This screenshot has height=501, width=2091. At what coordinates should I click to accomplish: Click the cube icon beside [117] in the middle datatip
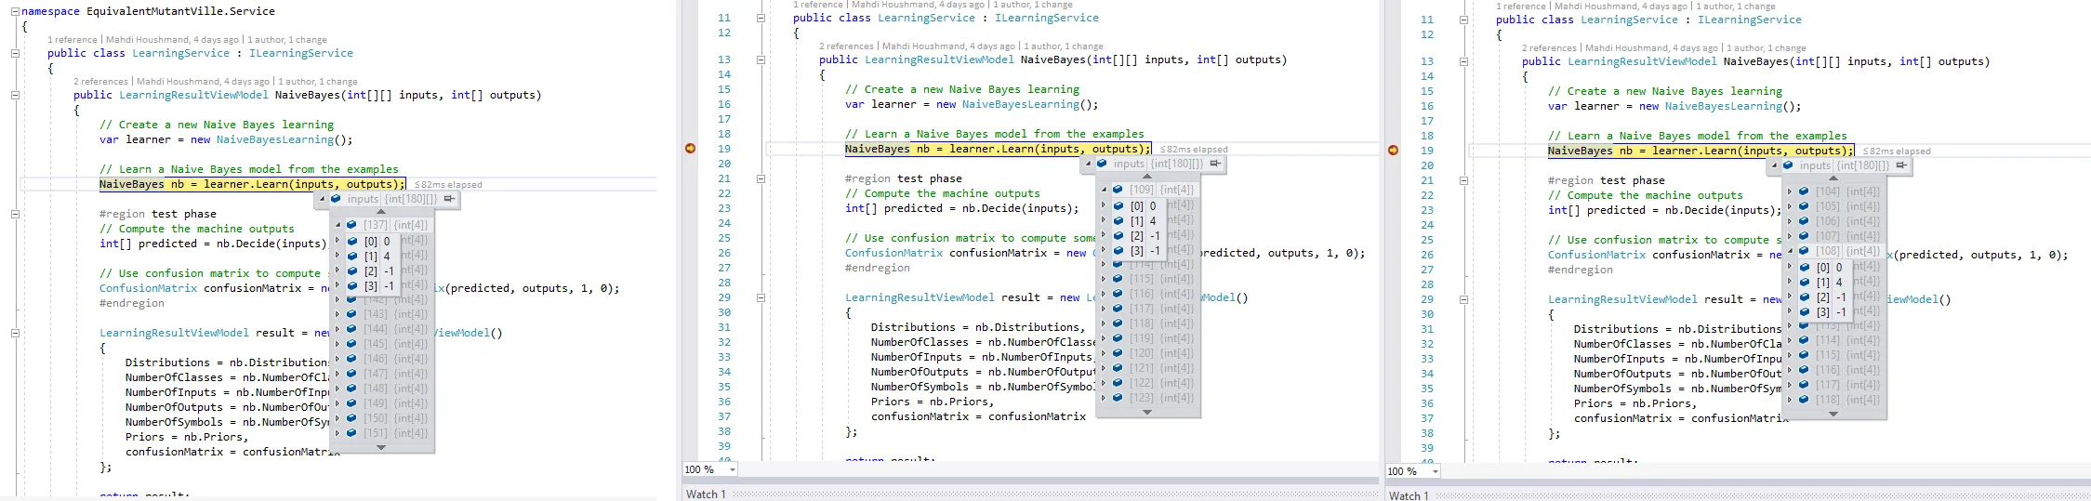coord(1118,309)
